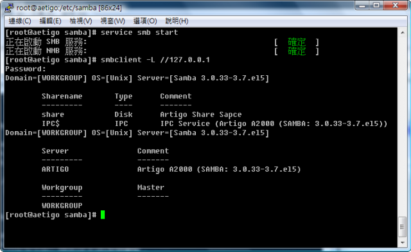Click the vertical scrollbar thumb
The height and width of the screenshot is (252, 411).
[x=403, y=227]
